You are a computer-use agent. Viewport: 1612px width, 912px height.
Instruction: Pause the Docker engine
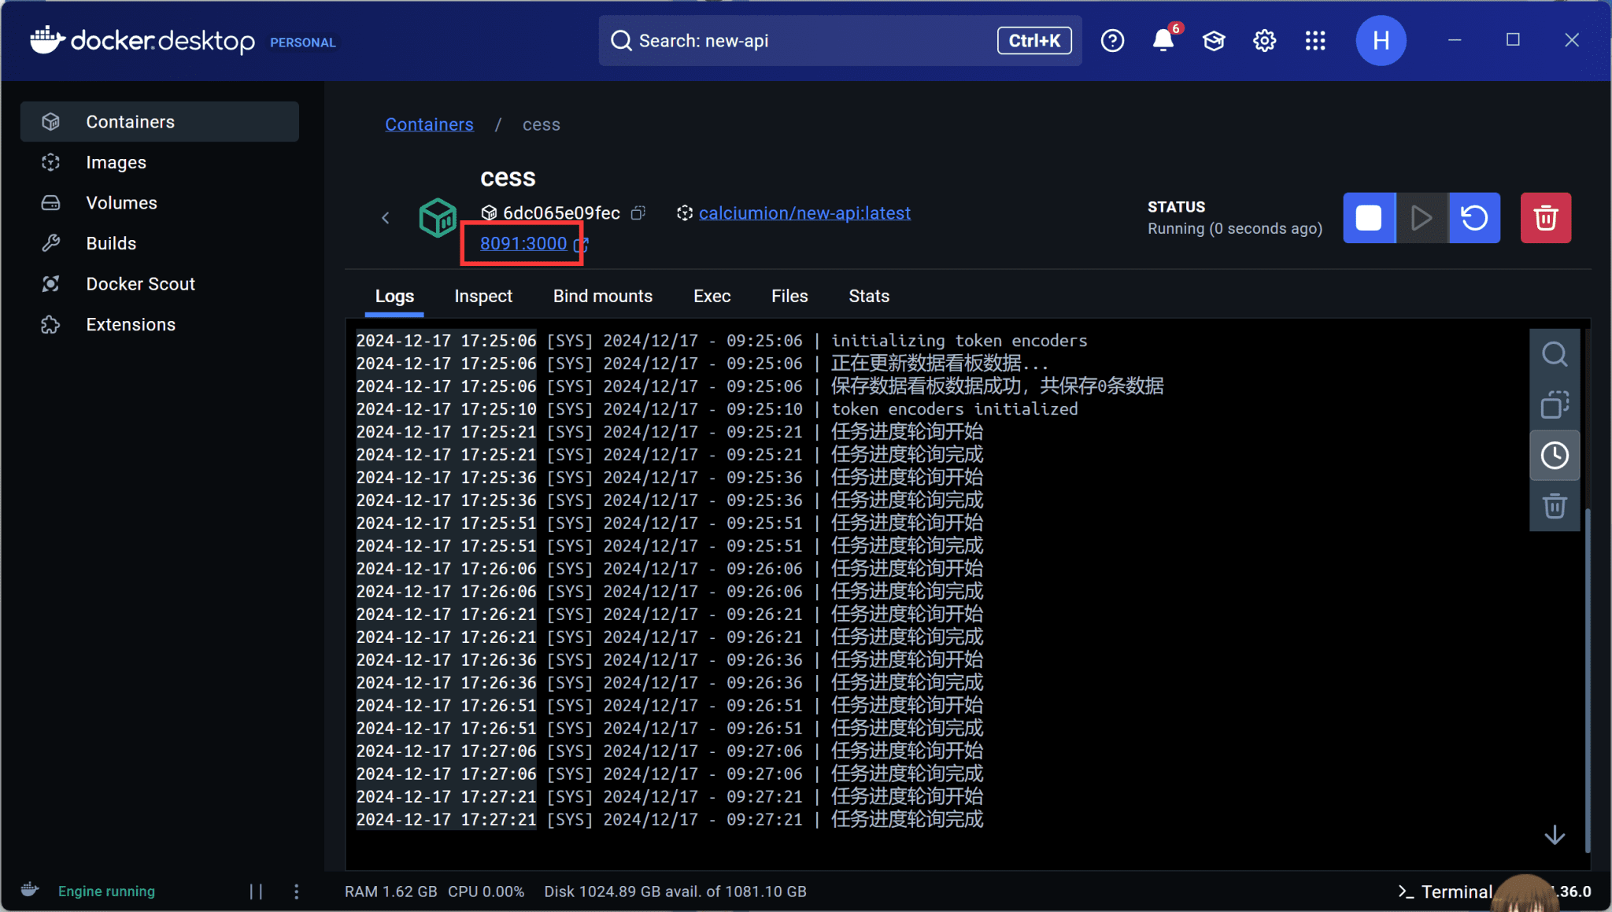tap(257, 891)
